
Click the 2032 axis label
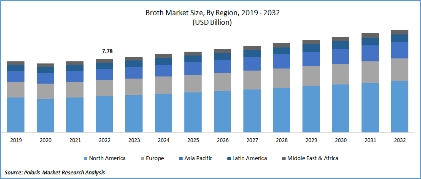click(400, 140)
